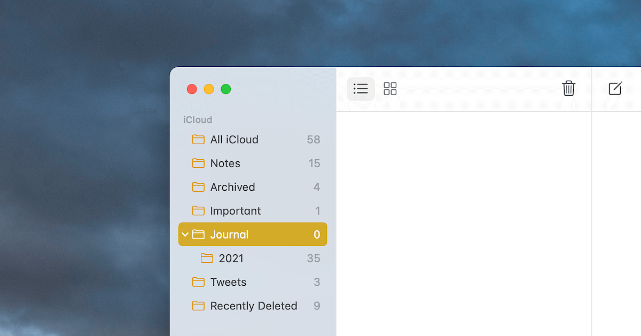The image size is (641, 336).
Task: Select the 2021 subfolder
Action: (231, 258)
